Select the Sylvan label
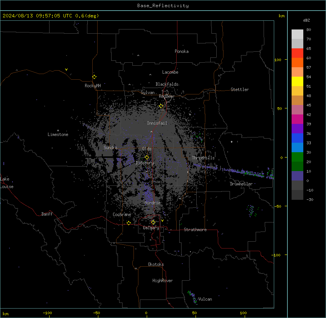This screenshot has height=318, width=326. click(147, 93)
